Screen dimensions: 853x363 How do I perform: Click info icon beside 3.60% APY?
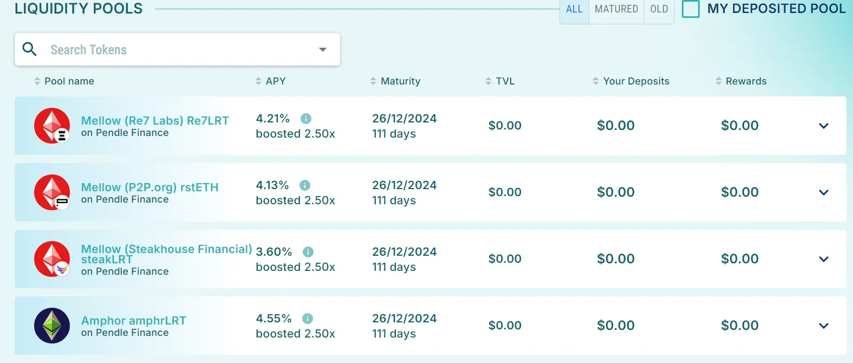308,252
